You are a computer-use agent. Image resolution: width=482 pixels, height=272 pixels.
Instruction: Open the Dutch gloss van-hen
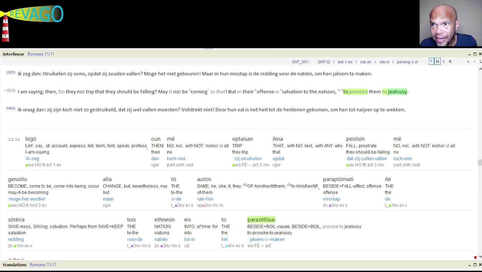point(205,199)
